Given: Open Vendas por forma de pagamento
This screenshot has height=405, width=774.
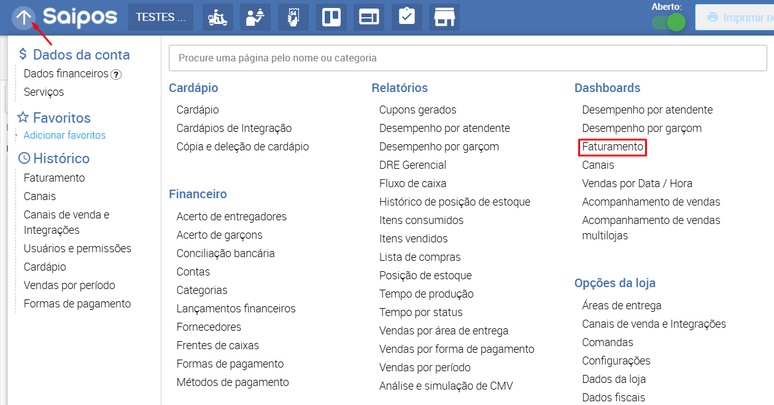Looking at the screenshot, I should [457, 349].
